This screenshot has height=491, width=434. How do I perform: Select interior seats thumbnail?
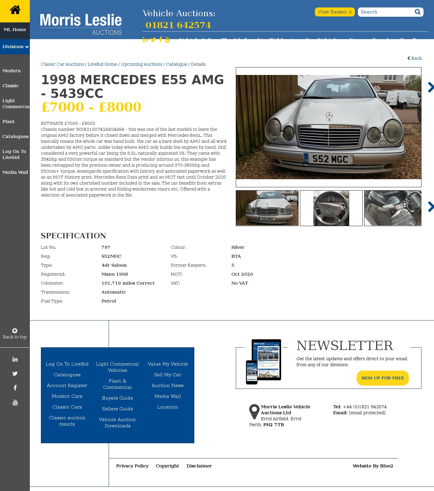pyautogui.click(x=393, y=208)
